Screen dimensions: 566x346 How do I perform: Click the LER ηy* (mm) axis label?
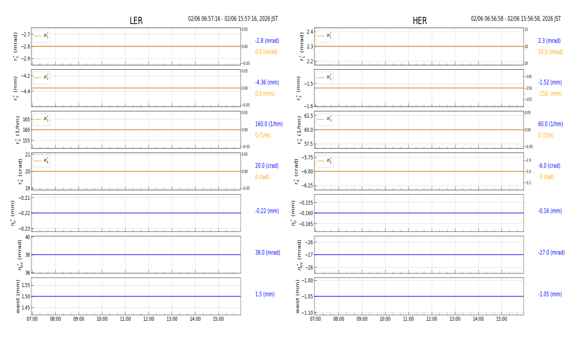click(13, 213)
